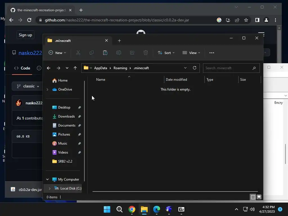Collapse the My Computer tree node

[x=47, y=179]
